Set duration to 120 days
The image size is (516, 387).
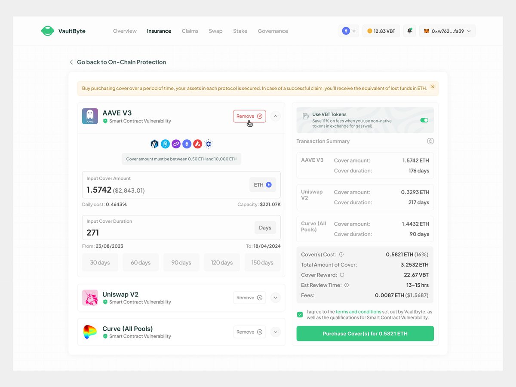tap(222, 262)
